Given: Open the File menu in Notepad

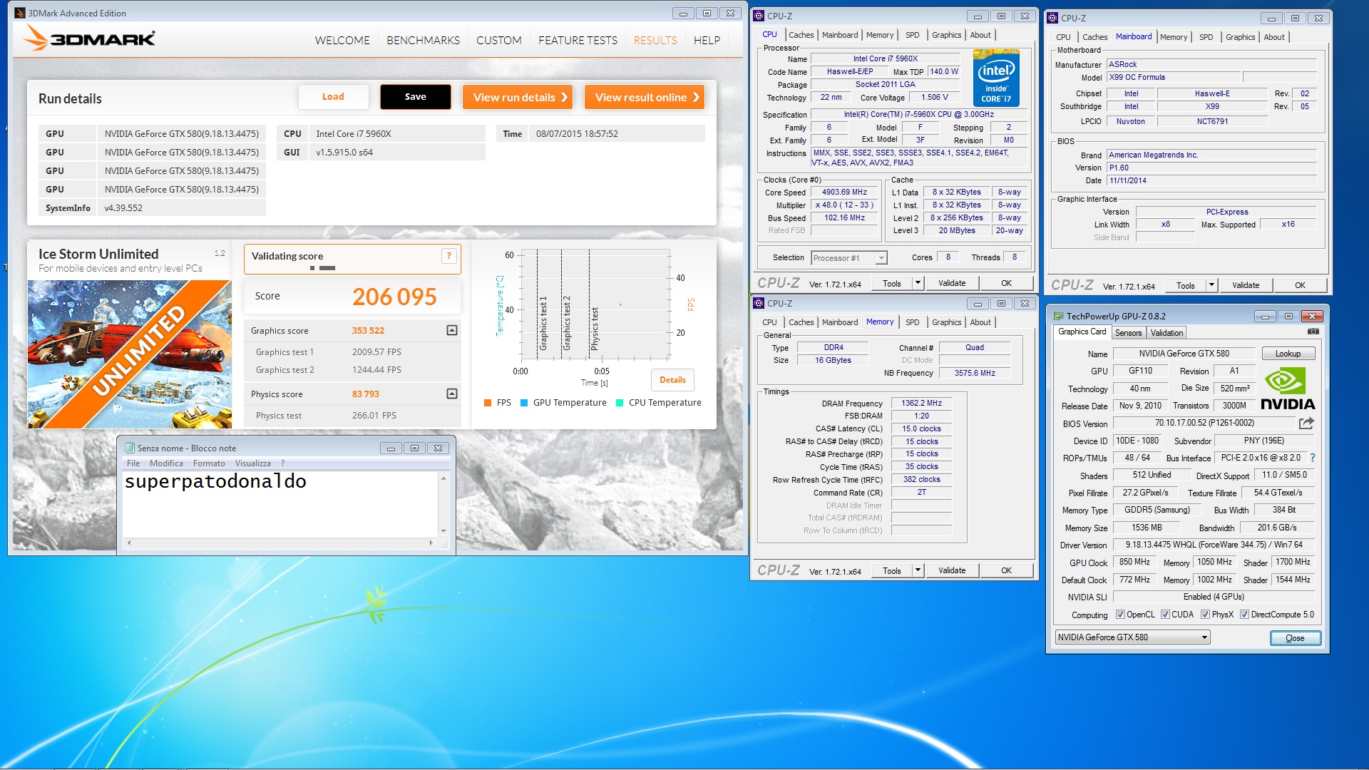Looking at the screenshot, I should click(x=133, y=463).
